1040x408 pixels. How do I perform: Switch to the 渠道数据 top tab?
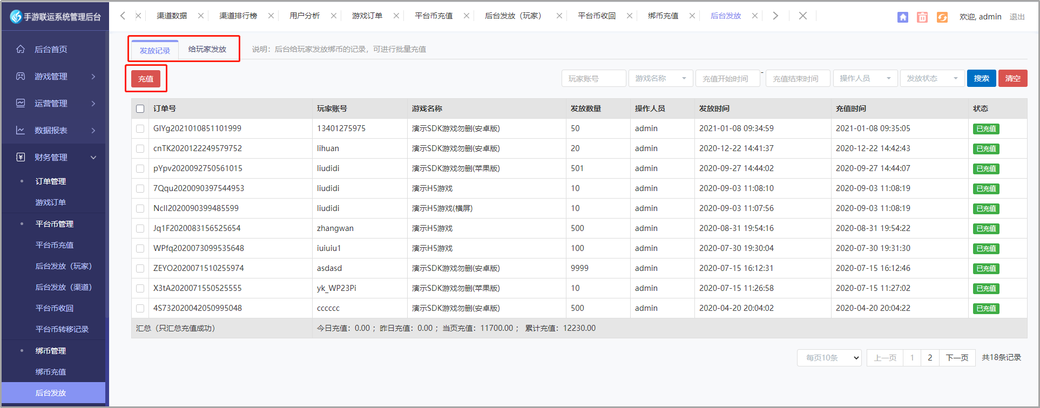point(172,16)
